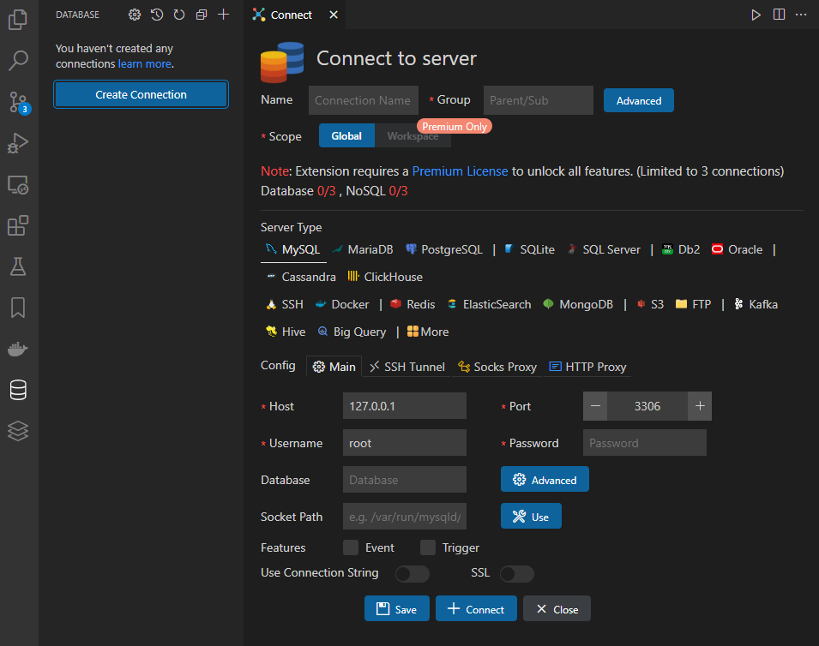Collapse all in Database panel

[x=201, y=15]
